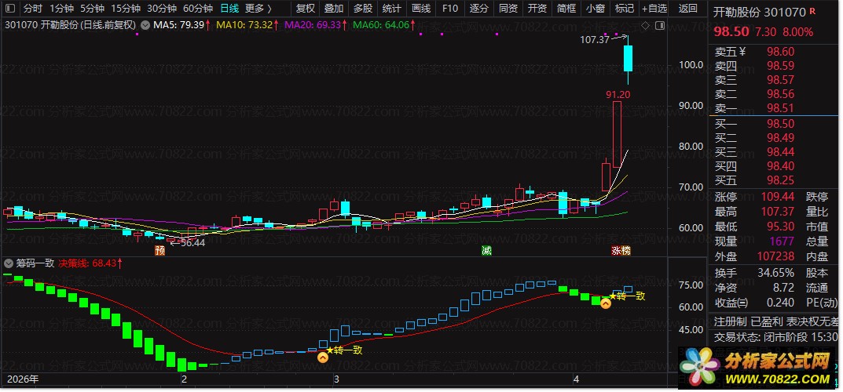Screen dimensions: 843x392
Task: Toggle side panel icon at chart top right
Action: pyautogui.click(x=660, y=25)
